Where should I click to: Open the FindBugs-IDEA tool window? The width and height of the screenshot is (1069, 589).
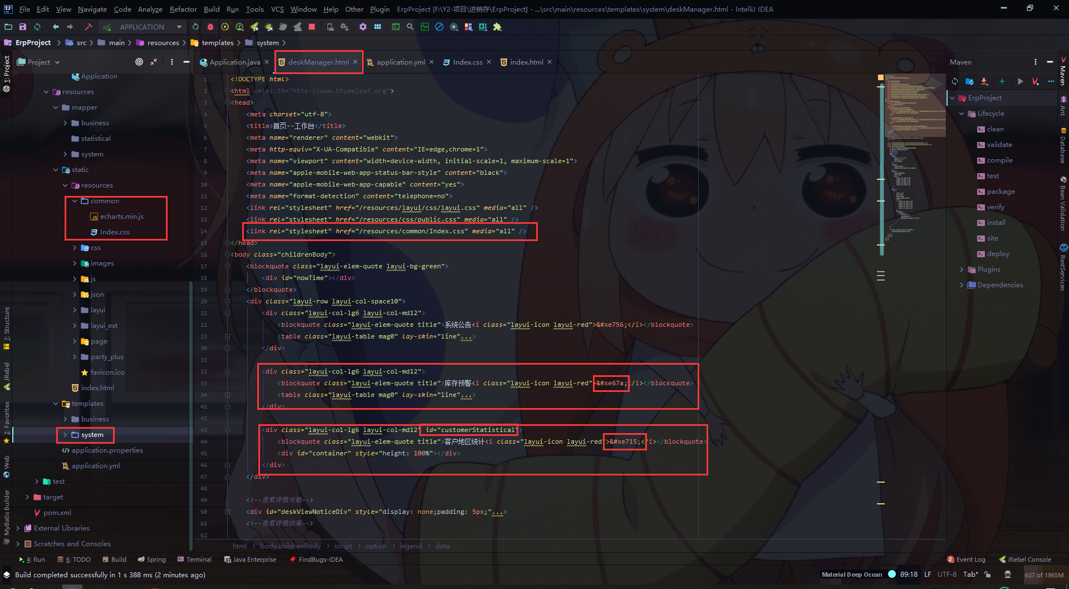coord(316,559)
